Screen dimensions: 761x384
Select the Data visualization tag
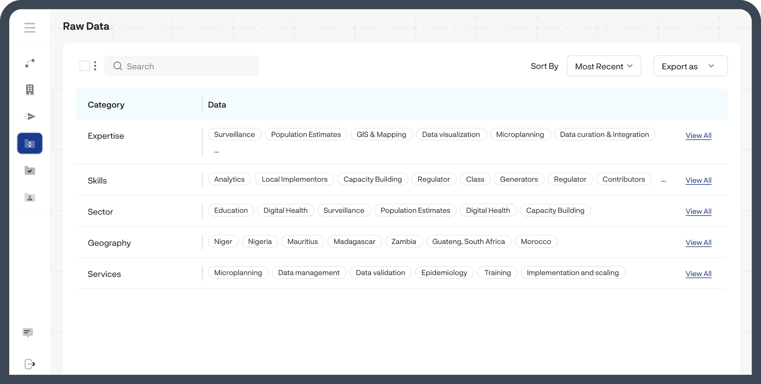click(451, 135)
